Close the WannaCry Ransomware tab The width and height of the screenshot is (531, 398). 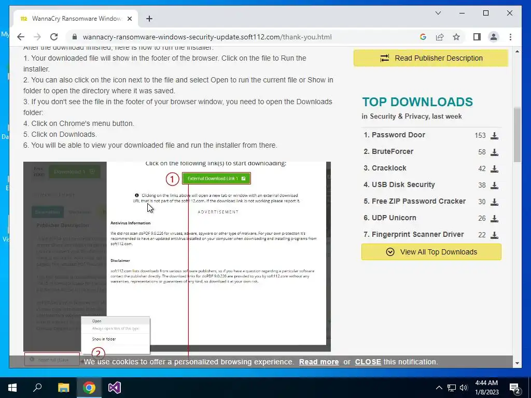point(129,19)
